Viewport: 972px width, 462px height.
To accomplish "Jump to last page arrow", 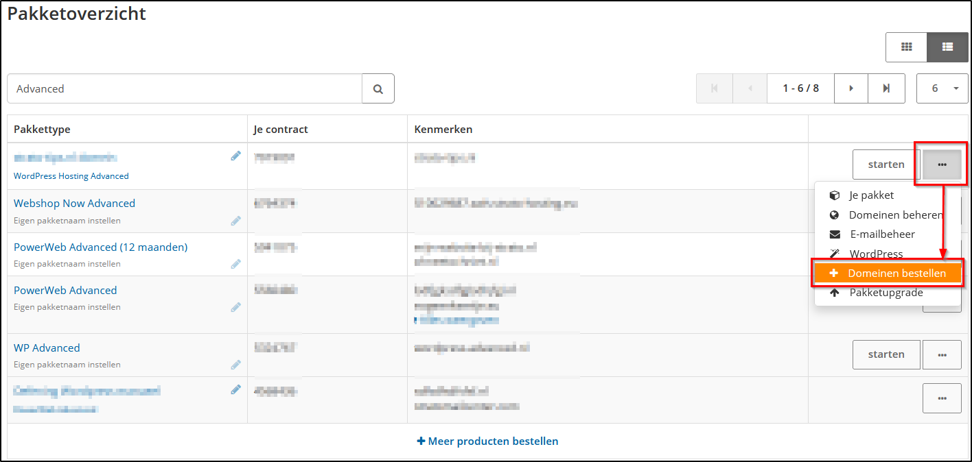I will [x=886, y=88].
